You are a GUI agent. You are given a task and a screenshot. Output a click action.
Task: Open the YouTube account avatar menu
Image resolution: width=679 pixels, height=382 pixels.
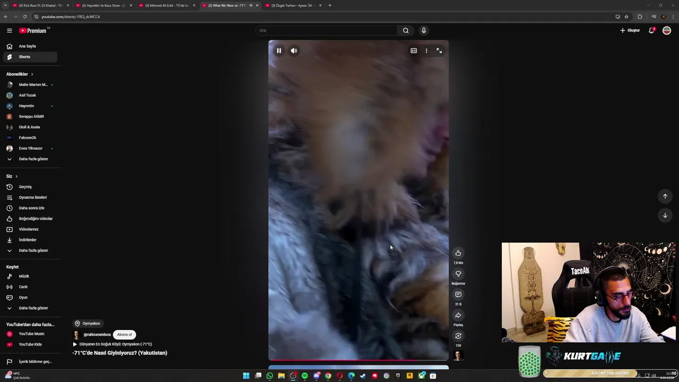point(667,30)
